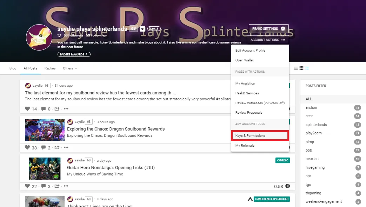Switch to compact list view icon

point(296,68)
